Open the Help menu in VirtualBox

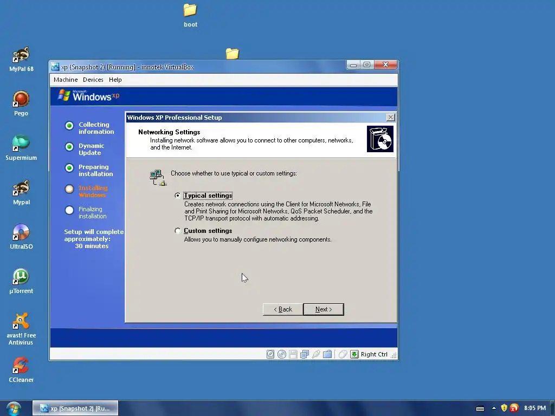pyautogui.click(x=115, y=80)
